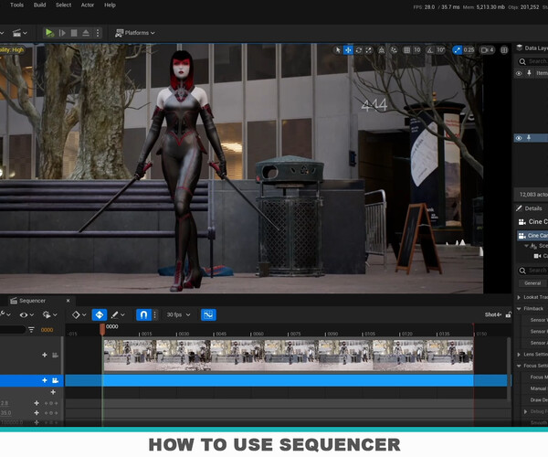Click the frame-skip advance button
The width and height of the screenshot is (548, 457).
point(62,33)
